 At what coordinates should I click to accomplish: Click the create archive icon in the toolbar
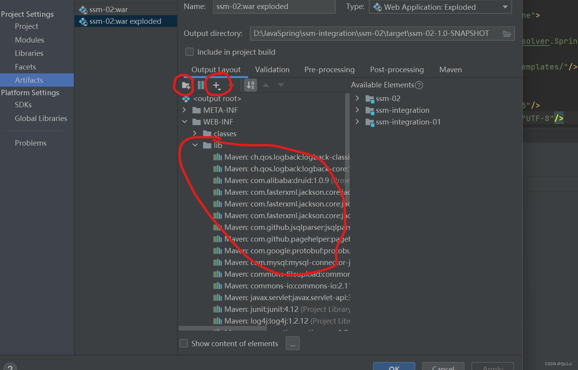coord(200,85)
